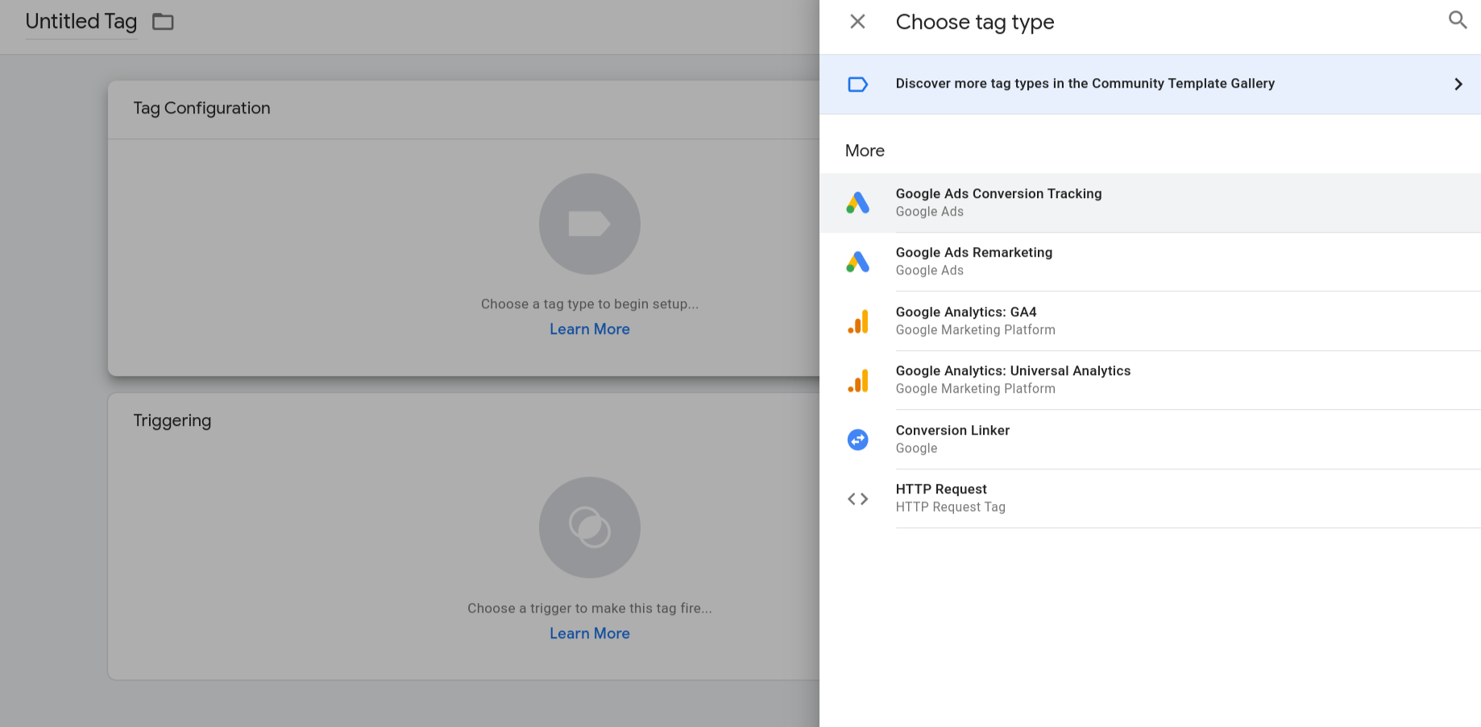1481x727 pixels.
Task: Open Discover more tag types banner
Action: (1085, 84)
